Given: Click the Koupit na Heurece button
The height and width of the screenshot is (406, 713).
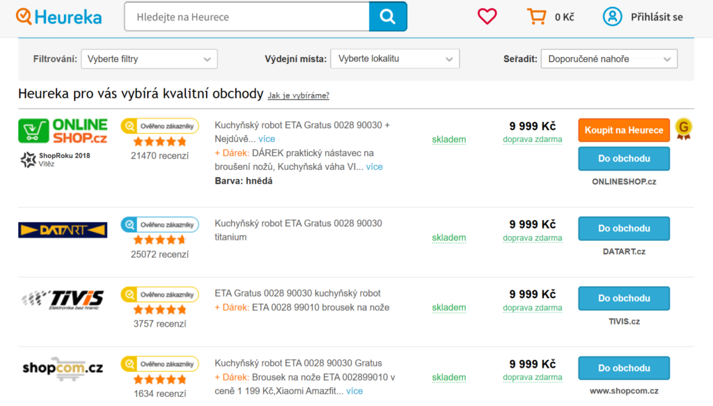Looking at the screenshot, I should point(623,130).
